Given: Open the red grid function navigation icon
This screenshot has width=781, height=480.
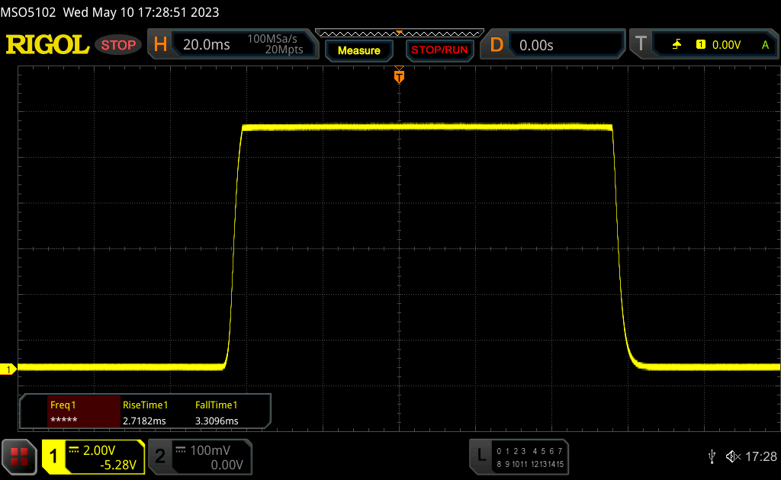Looking at the screenshot, I should [x=19, y=456].
